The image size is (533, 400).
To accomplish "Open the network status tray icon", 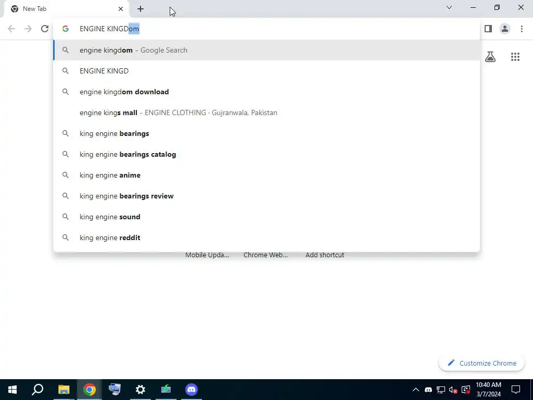I will click(x=441, y=390).
